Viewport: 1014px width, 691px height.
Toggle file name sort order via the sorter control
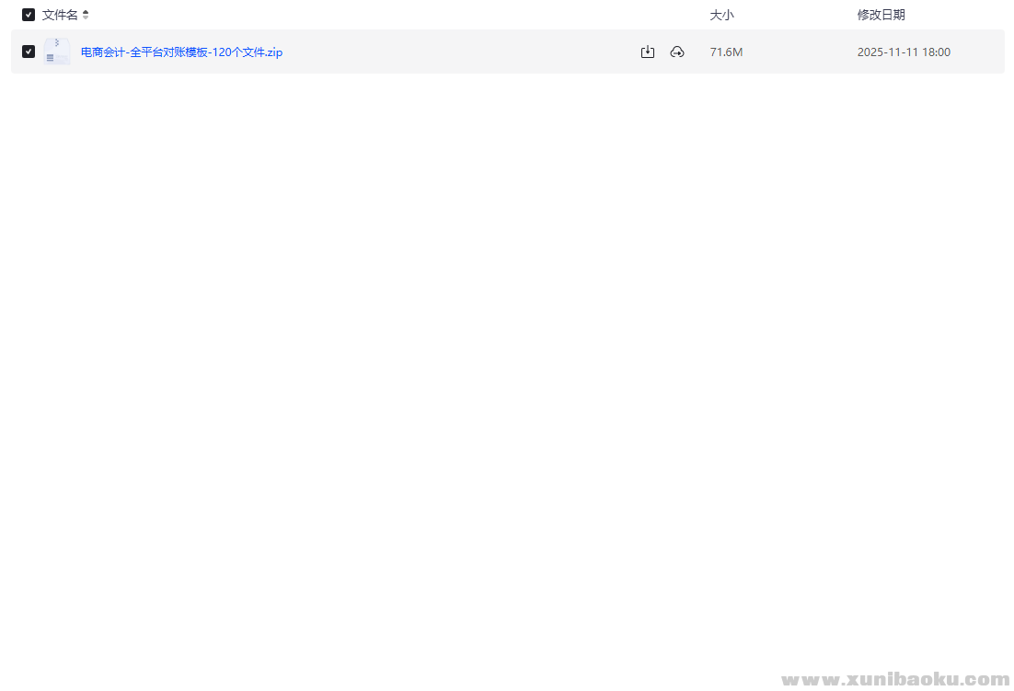pos(86,15)
